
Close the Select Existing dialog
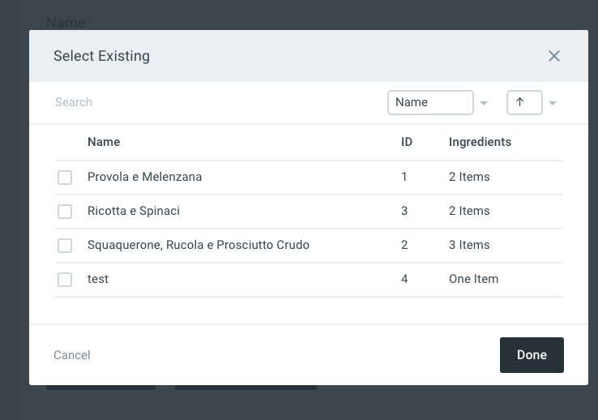click(554, 56)
